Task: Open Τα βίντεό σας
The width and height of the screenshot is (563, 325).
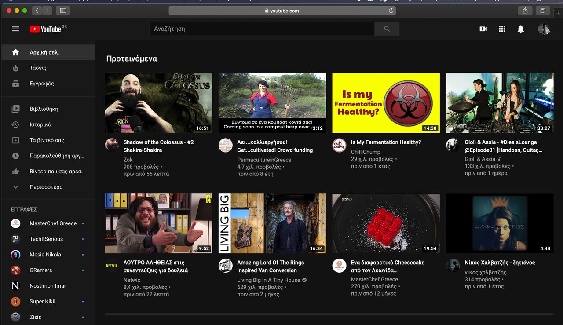Action: coord(48,140)
